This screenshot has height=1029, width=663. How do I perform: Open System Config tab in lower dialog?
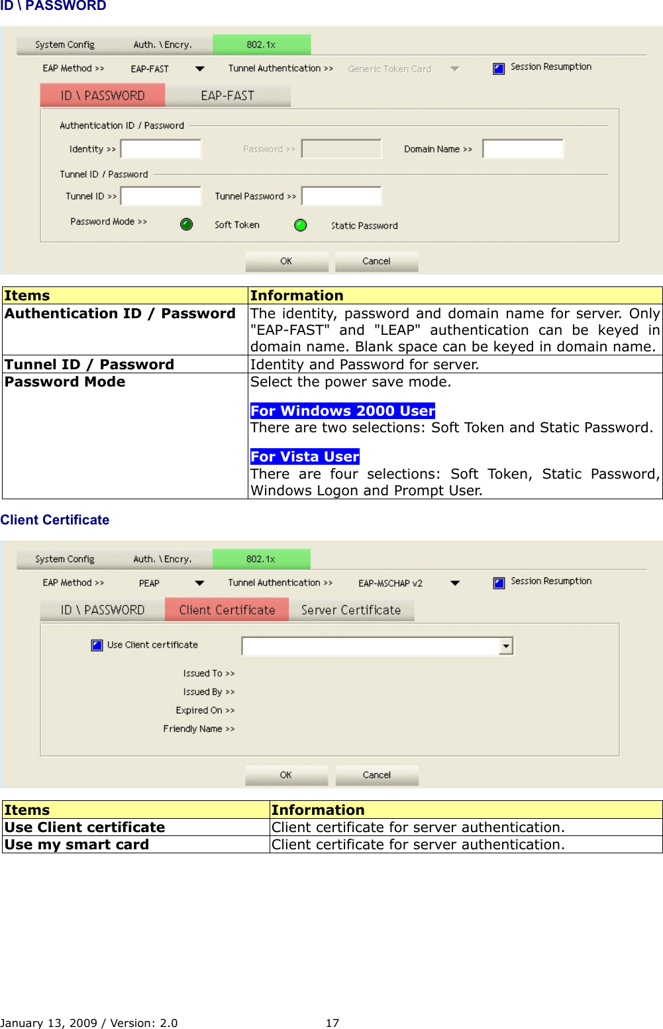(65, 559)
